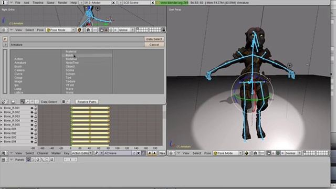Toggle visibility eye for Bone_R.004 channel
336x189 pixels.
point(32,121)
